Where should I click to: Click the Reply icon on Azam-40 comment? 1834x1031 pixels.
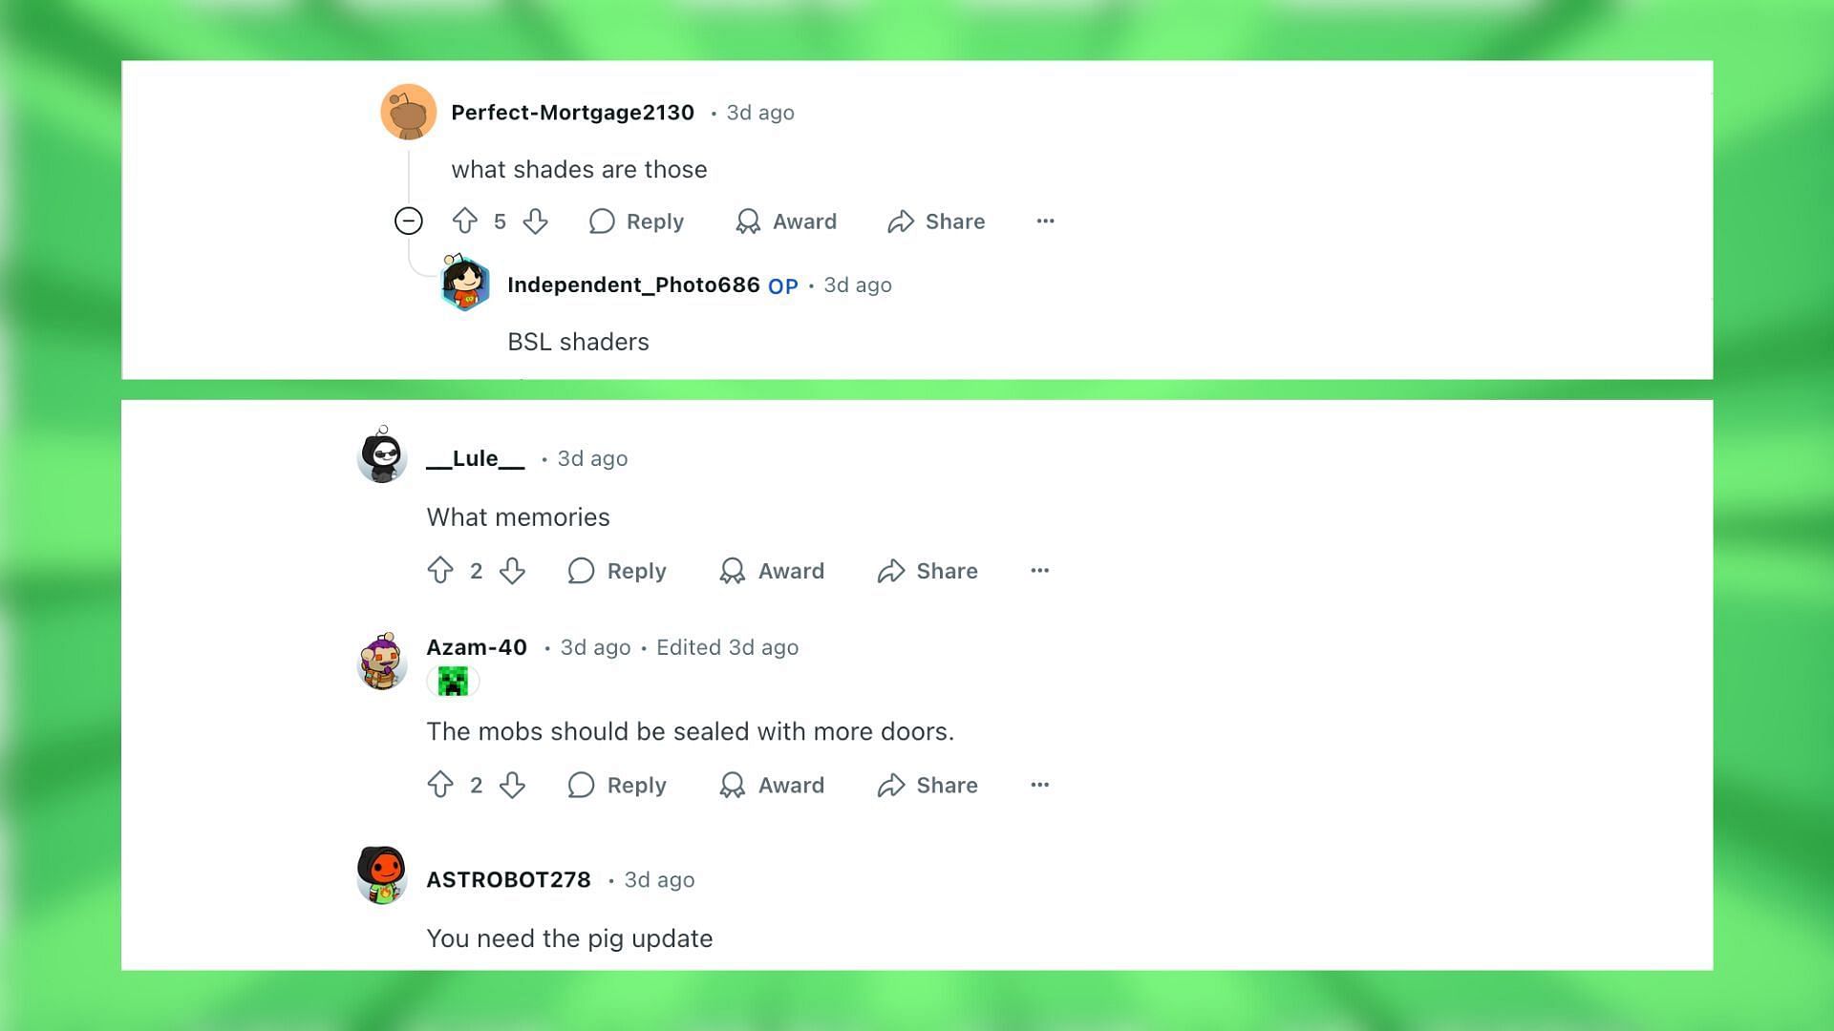582,785
